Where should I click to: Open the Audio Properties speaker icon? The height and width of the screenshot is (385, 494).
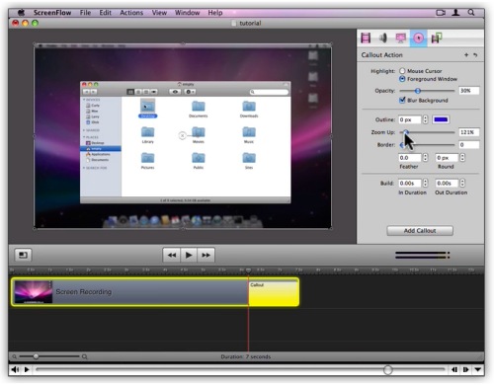tap(383, 38)
